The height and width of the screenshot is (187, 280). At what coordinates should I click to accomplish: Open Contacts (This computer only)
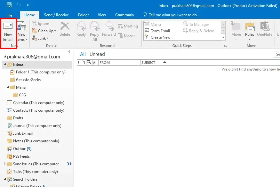[x=36, y=110]
